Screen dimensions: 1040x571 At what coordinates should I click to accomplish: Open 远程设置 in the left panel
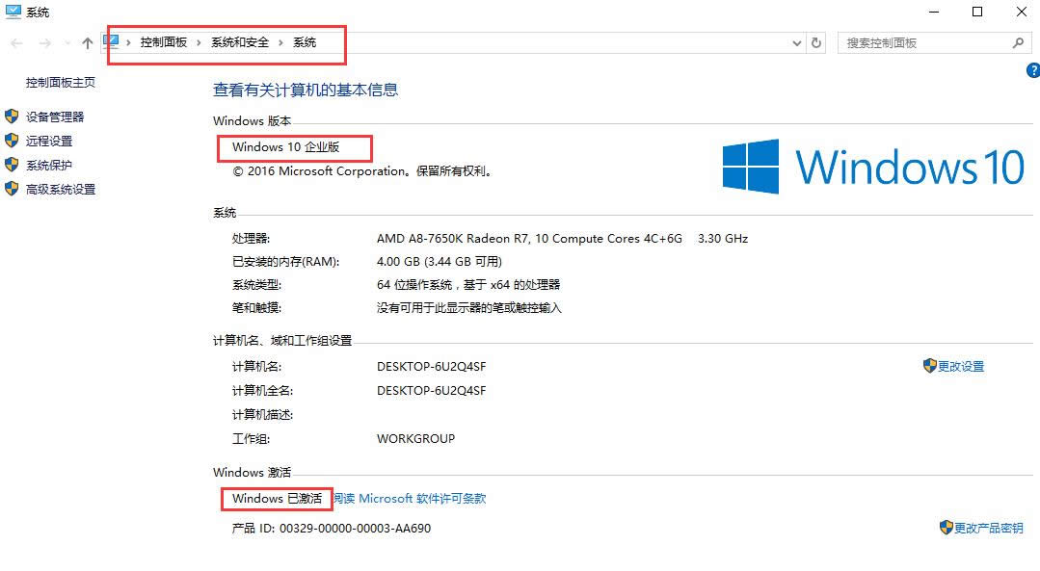[52, 141]
